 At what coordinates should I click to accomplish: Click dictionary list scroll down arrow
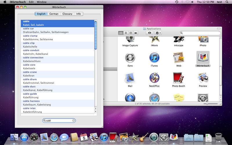tap(96, 112)
